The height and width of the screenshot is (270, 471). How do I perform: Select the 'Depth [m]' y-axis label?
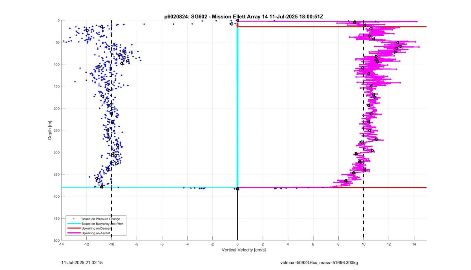pos(50,130)
